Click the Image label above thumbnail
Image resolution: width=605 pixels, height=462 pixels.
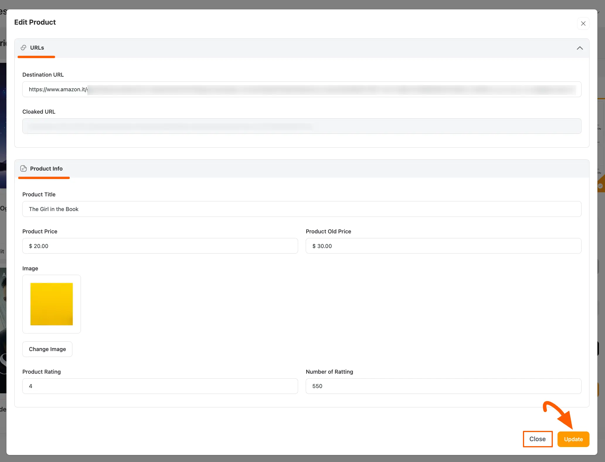pyautogui.click(x=30, y=268)
